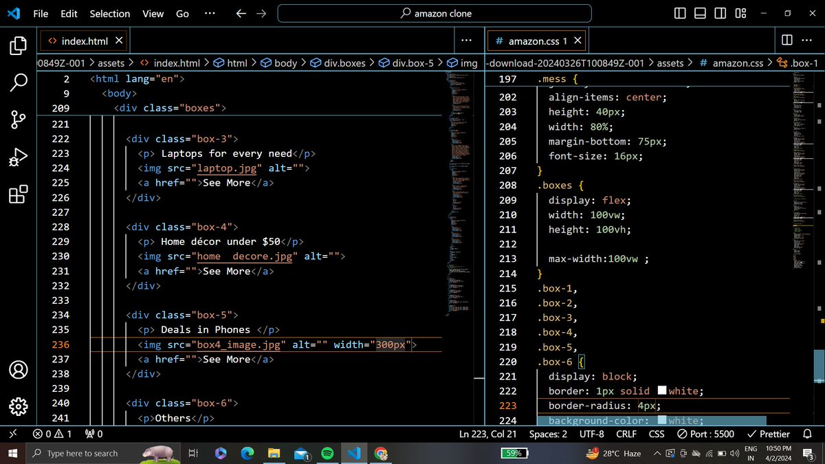Go to line via Ln 223, Col 21

488,434
